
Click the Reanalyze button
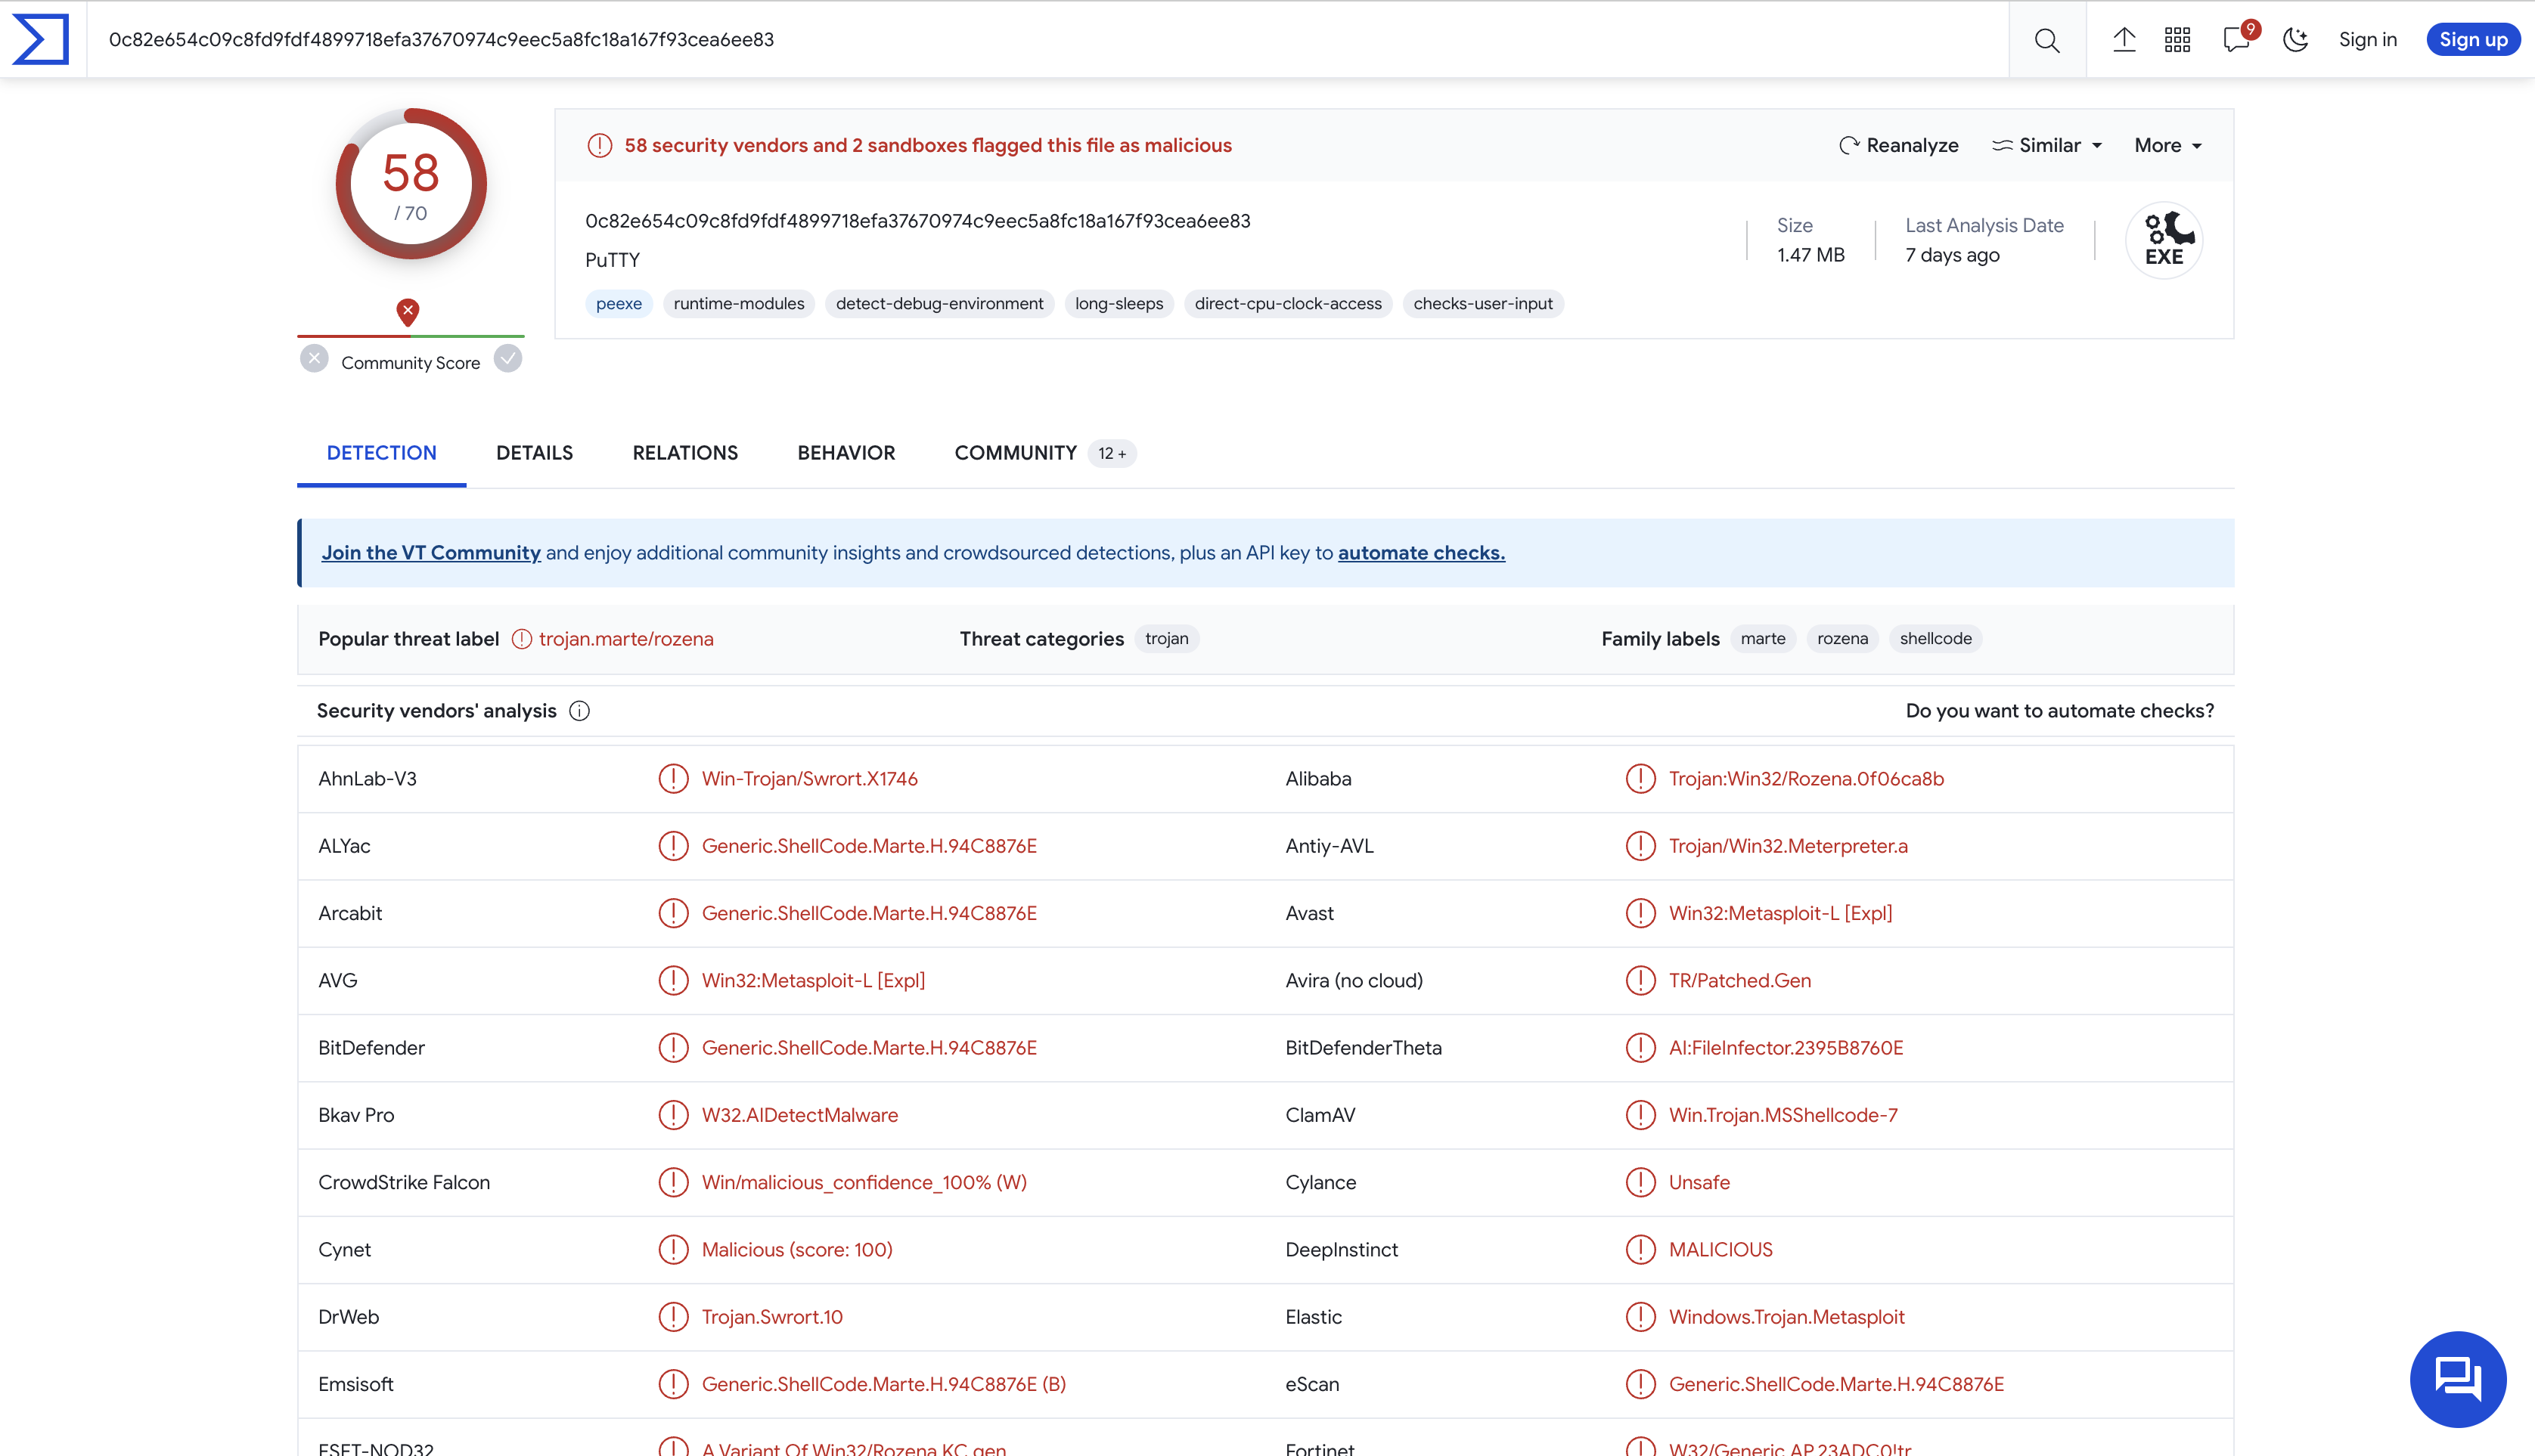[1899, 145]
